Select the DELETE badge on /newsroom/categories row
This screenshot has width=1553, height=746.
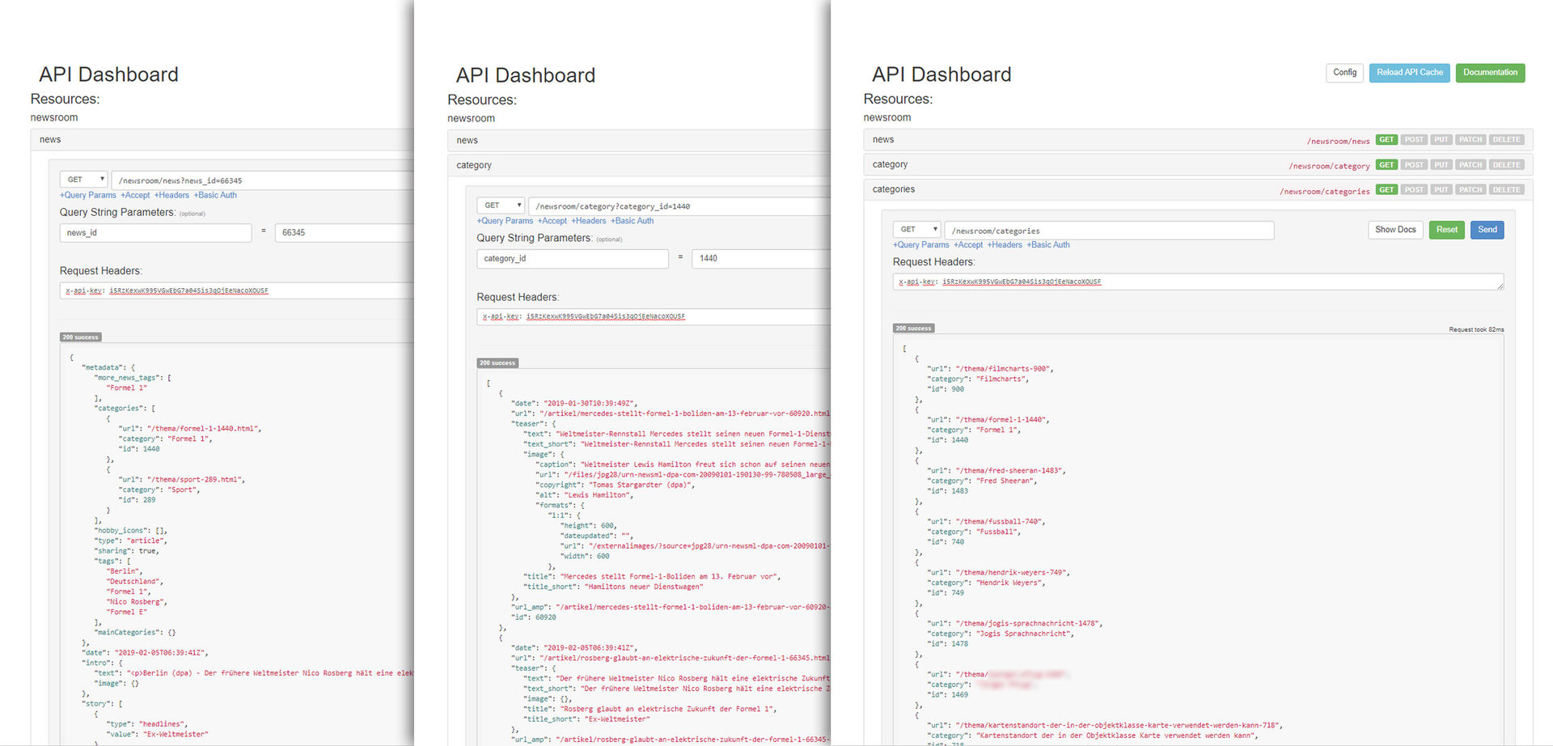pyautogui.click(x=1506, y=190)
